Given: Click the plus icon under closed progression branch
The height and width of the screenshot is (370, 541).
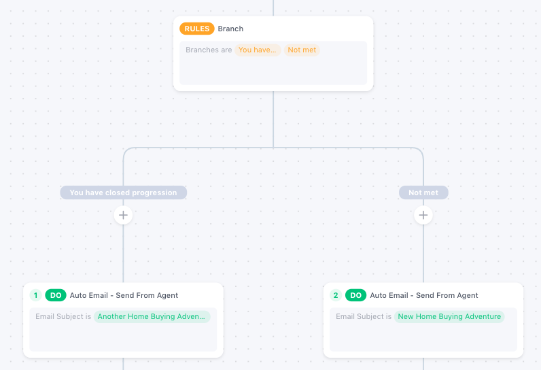Looking at the screenshot, I should click(123, 215).
